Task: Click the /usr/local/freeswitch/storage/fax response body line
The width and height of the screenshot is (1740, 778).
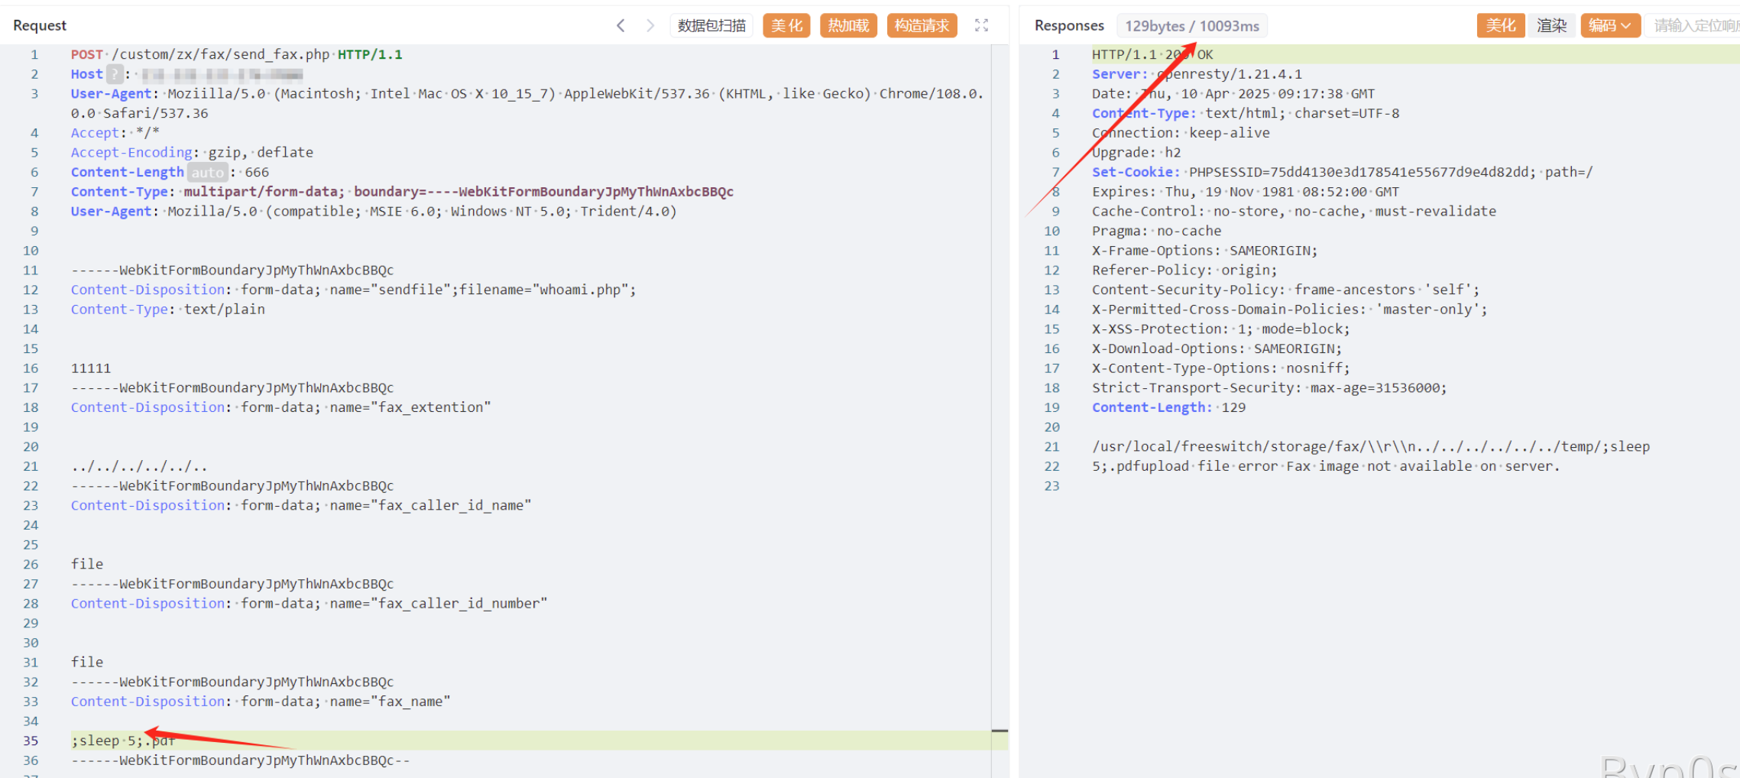Action: pos(1371,446)
